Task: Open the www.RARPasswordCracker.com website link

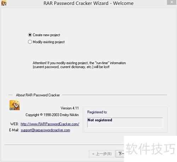Action: pos(50,124)
